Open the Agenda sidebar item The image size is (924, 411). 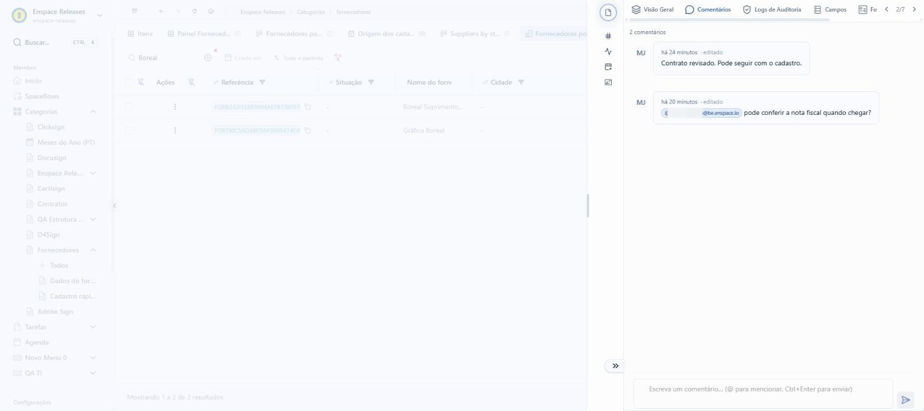[37, 342]
